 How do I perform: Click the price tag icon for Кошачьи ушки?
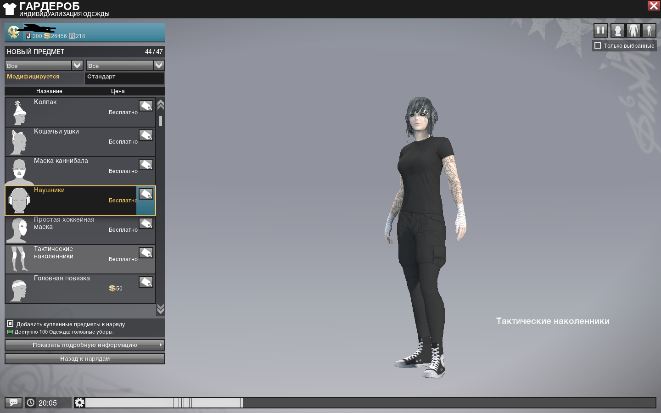coord(146,135)
